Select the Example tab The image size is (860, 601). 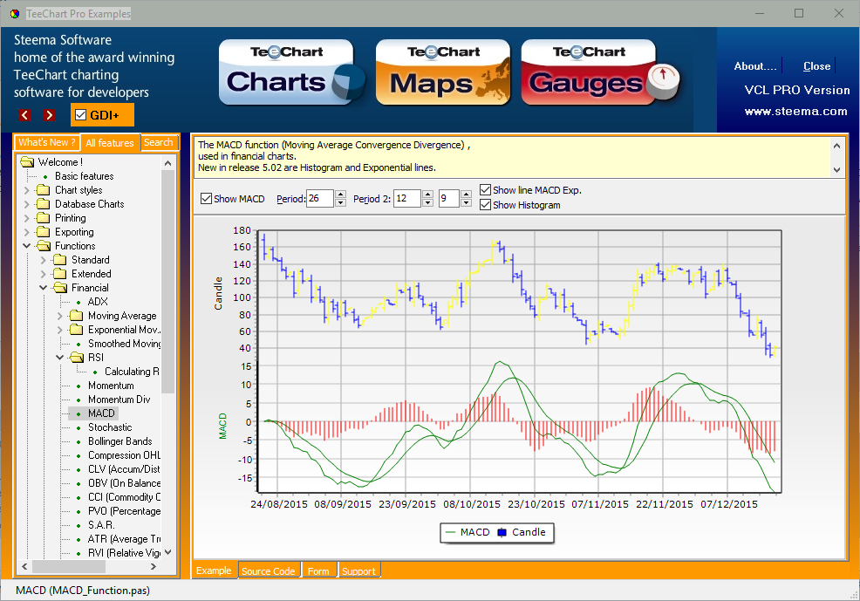pos(214,570)
